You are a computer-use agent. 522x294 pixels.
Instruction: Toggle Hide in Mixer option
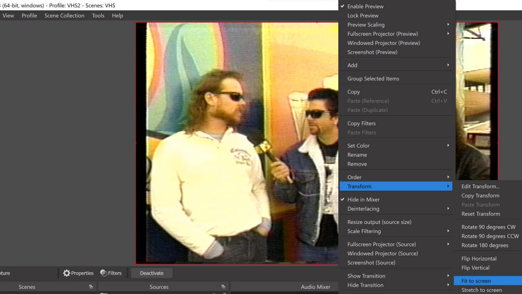(x=363, y=199)
